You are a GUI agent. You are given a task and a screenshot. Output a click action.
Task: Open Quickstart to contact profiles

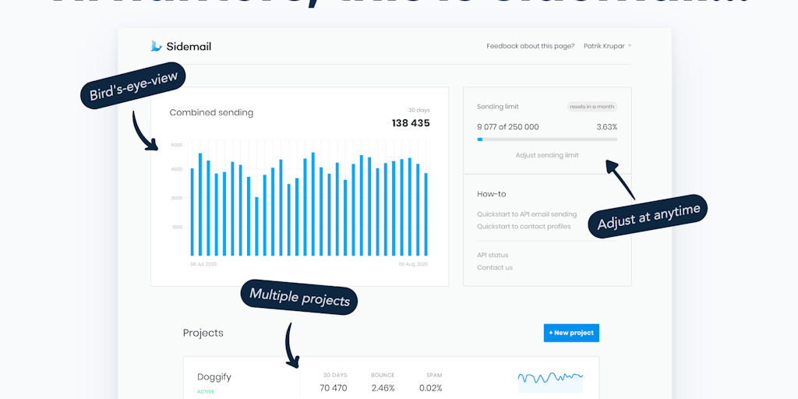[524, 227]
